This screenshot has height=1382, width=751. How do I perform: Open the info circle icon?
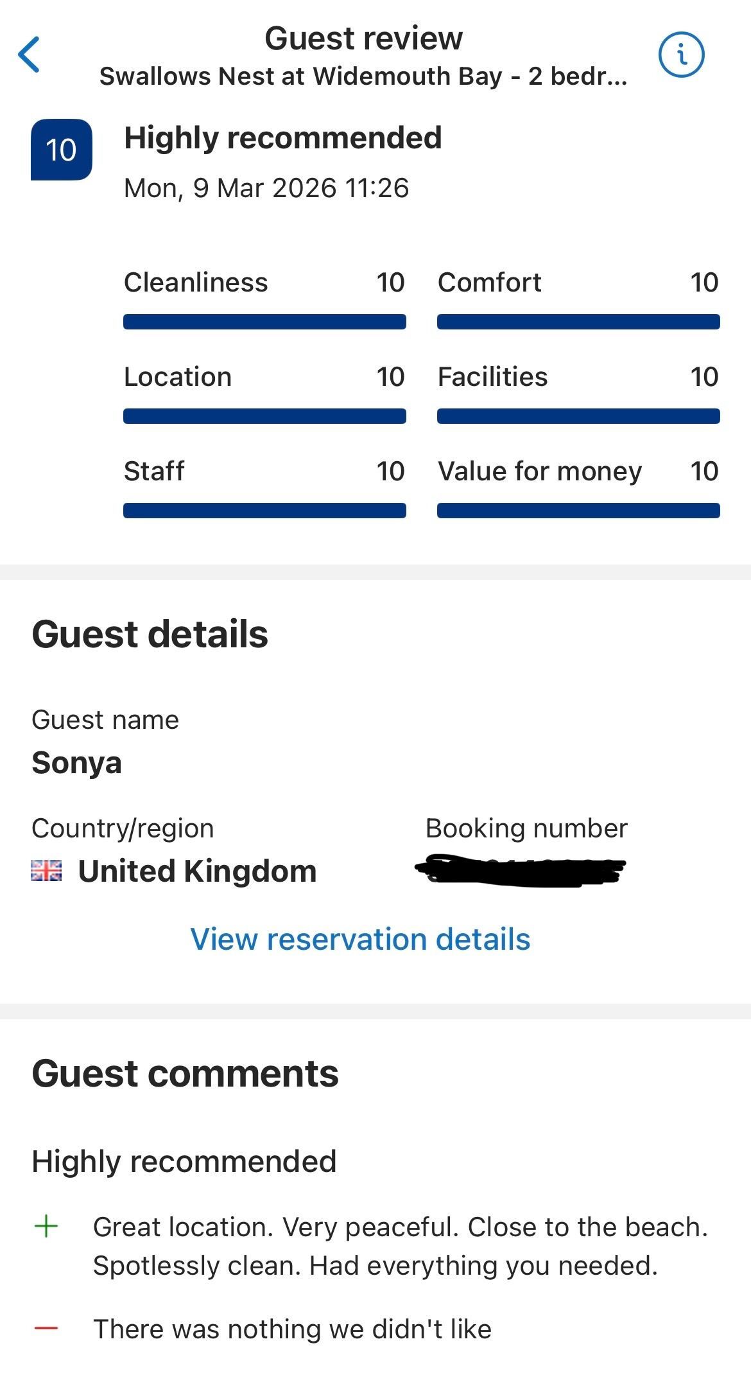681,55
